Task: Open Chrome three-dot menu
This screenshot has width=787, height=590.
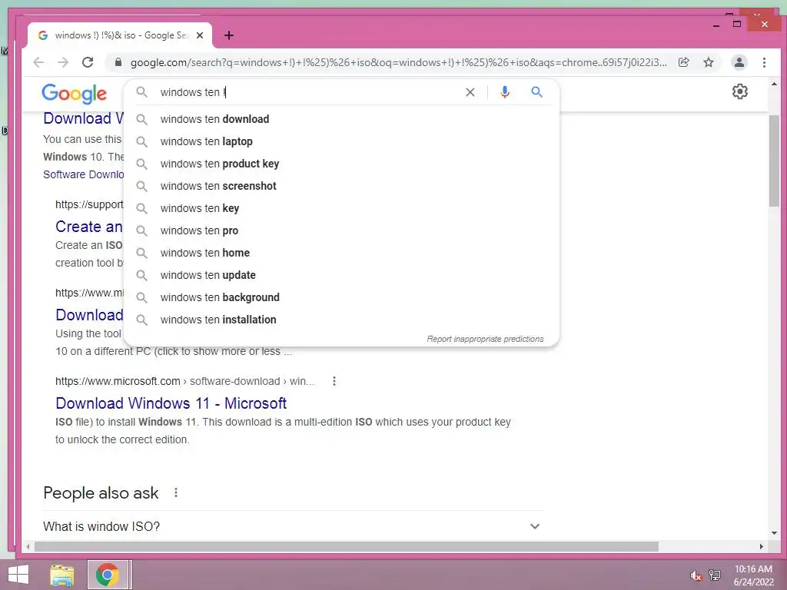Action: point(764,62)
